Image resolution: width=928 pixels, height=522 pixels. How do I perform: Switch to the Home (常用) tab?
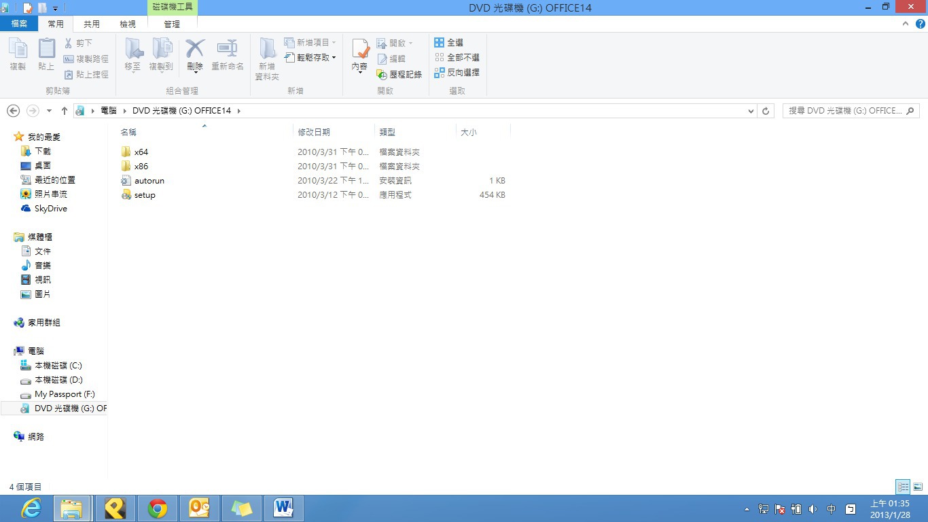56,24
